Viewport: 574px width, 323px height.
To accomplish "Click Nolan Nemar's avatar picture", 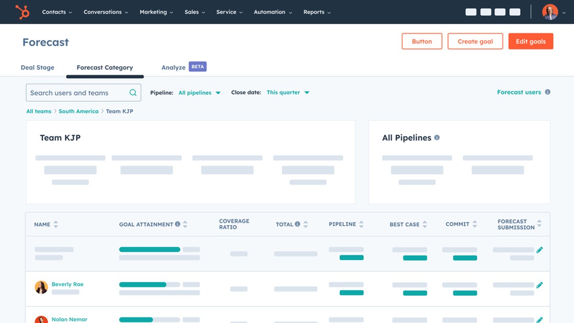I will (41, 320).
